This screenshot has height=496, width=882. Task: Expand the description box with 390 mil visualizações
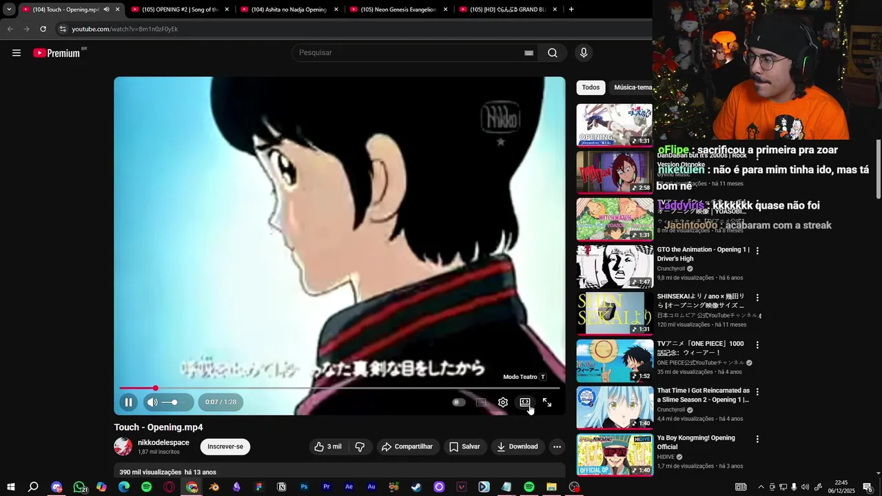point(339,471)
